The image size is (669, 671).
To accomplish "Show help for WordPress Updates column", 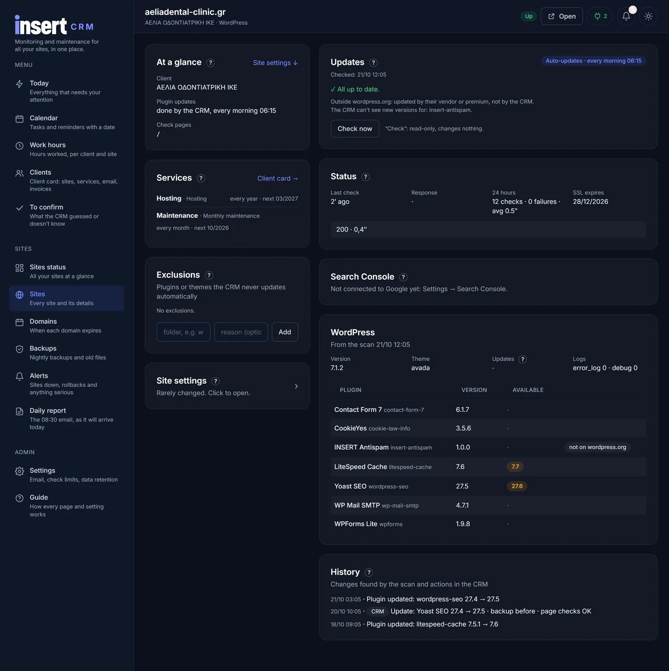I will point(522,359).
